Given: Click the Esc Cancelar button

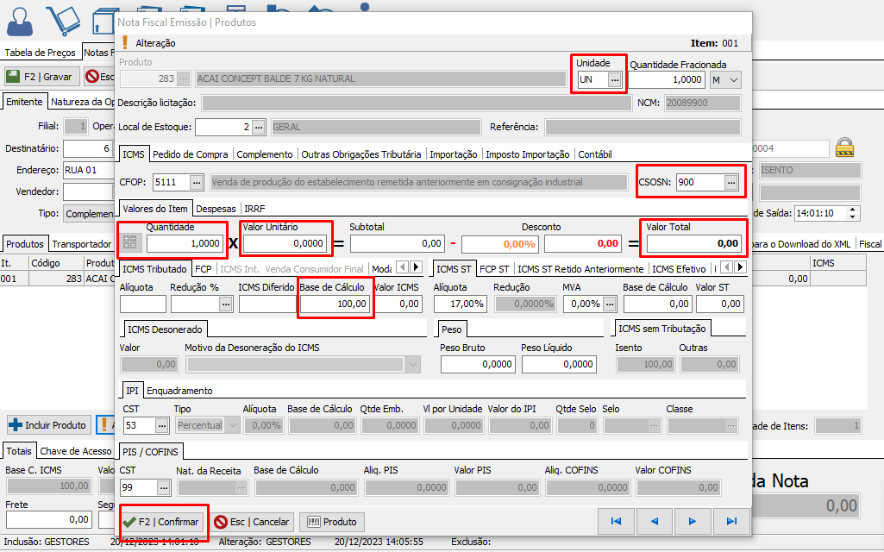Looking at the screenshot, I should coord(253,522).
